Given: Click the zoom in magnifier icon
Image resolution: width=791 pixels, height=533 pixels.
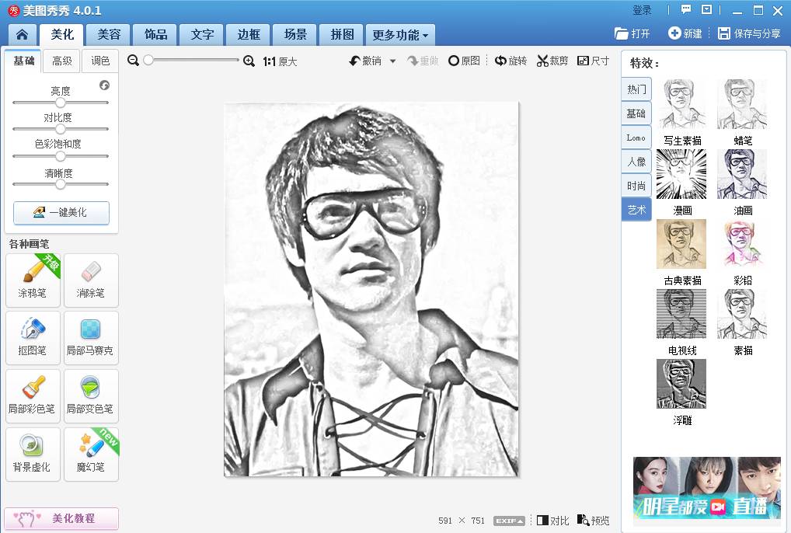Looking at the screenshot, I should pyautogui.click(x=249, y=61).
